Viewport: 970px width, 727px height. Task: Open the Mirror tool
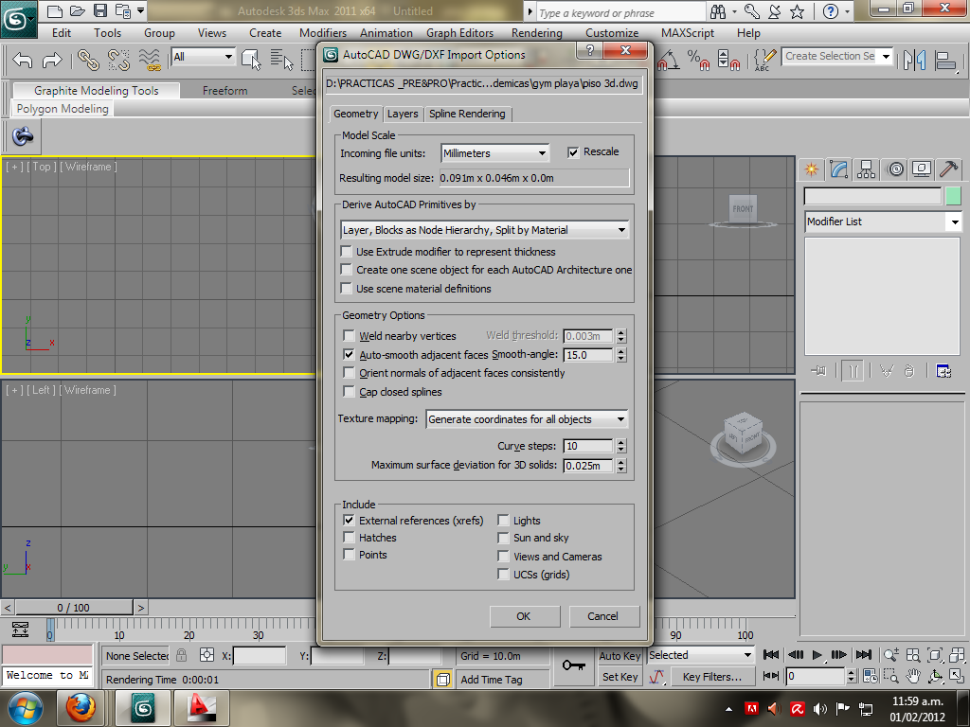click(914, 60)
